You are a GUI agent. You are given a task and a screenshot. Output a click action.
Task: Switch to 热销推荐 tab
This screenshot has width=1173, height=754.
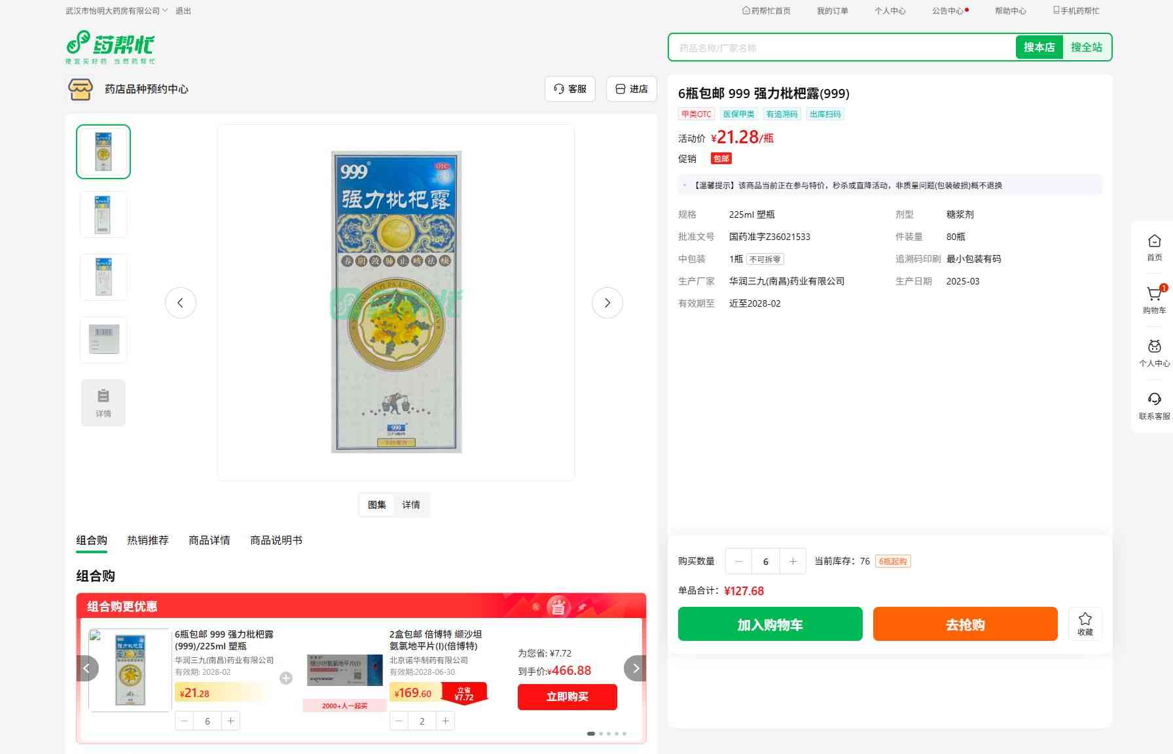(148, 540)
